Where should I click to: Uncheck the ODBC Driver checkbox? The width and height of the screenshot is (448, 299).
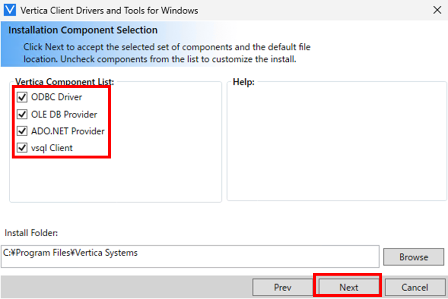(x=22, y=97)
